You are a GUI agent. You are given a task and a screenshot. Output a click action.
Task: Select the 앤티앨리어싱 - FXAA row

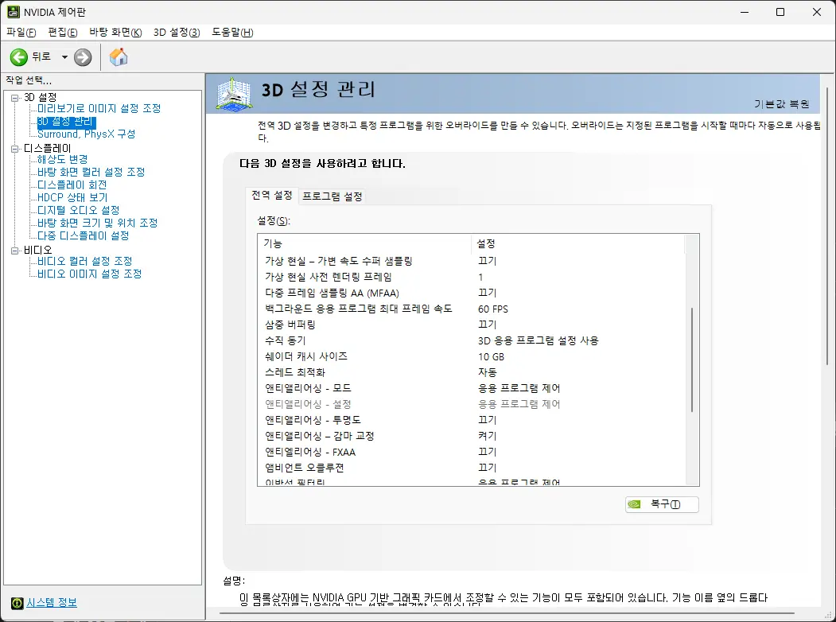click(x=472, y=452)
